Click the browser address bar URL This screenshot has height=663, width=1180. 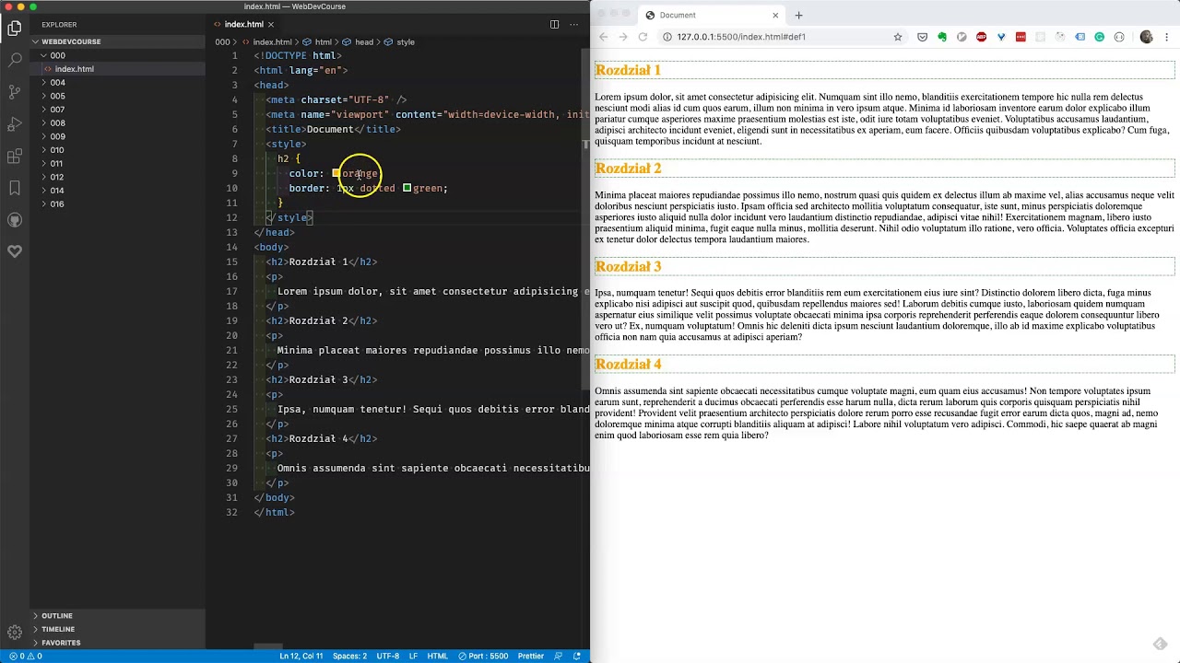741,37
